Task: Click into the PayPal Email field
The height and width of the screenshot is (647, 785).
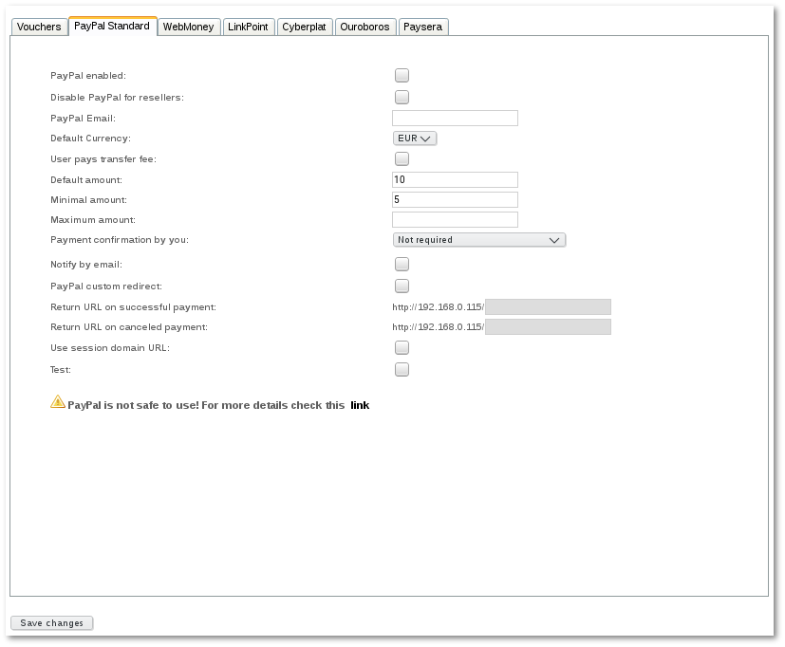Action: [455, 119]
